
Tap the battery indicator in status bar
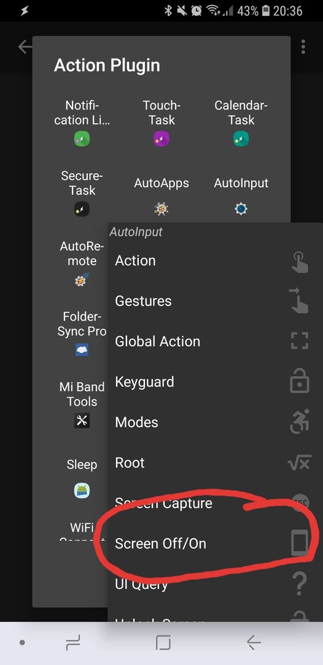click(265, 10)
